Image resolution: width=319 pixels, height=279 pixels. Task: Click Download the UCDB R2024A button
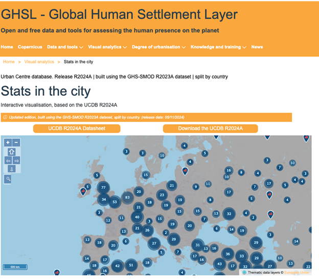(210, 128)
